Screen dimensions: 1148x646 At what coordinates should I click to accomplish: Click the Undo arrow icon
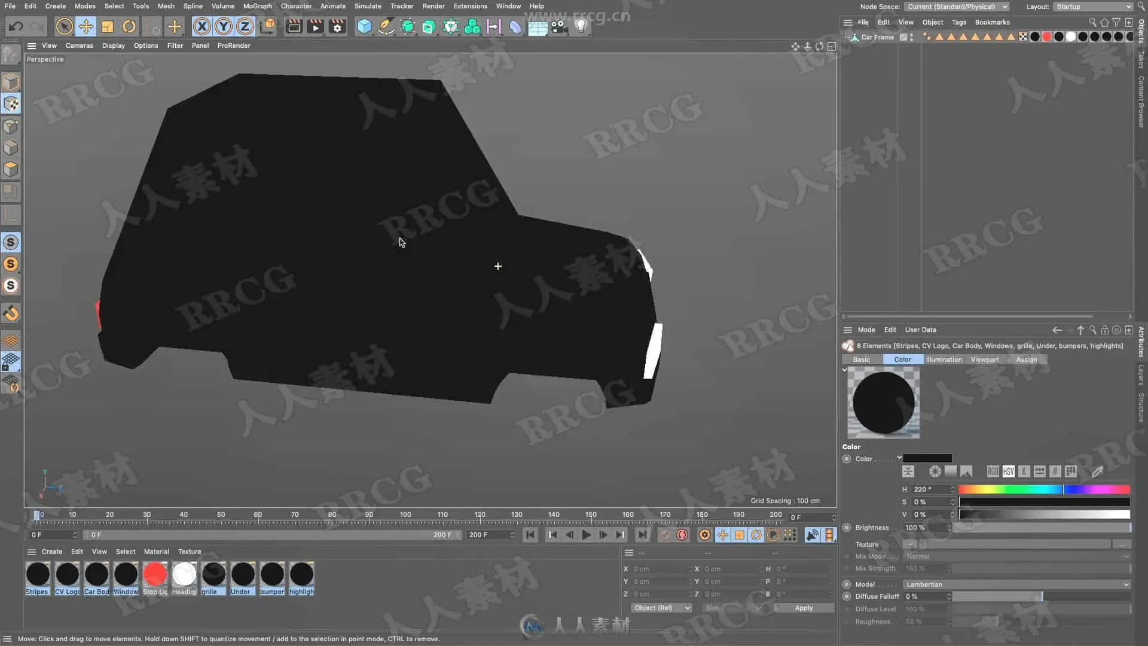pyautogui.click(x=16, y=26)
